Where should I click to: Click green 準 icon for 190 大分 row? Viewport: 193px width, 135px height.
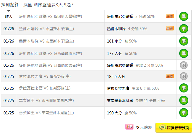click(184, 113)
